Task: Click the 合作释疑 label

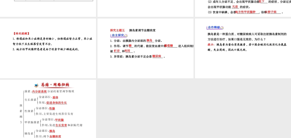Action: (214, 27)
